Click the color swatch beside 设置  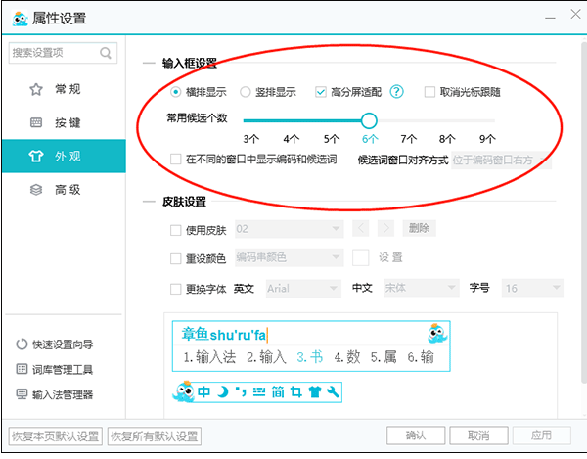pos(360,257)
